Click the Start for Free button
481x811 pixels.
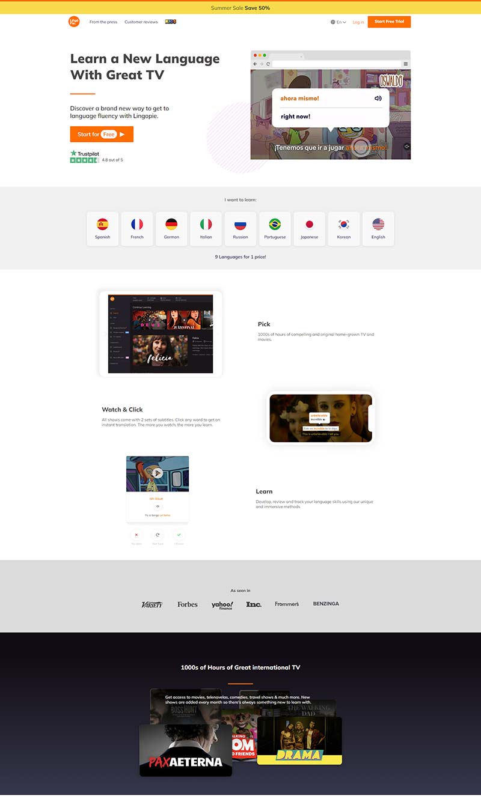click(x=102, y=135)
